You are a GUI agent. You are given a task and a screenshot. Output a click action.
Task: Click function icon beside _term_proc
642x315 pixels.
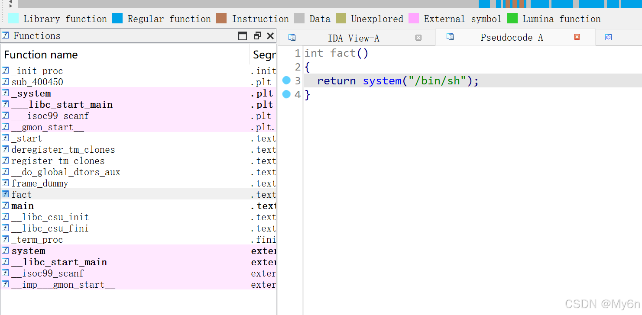[5, 239]
